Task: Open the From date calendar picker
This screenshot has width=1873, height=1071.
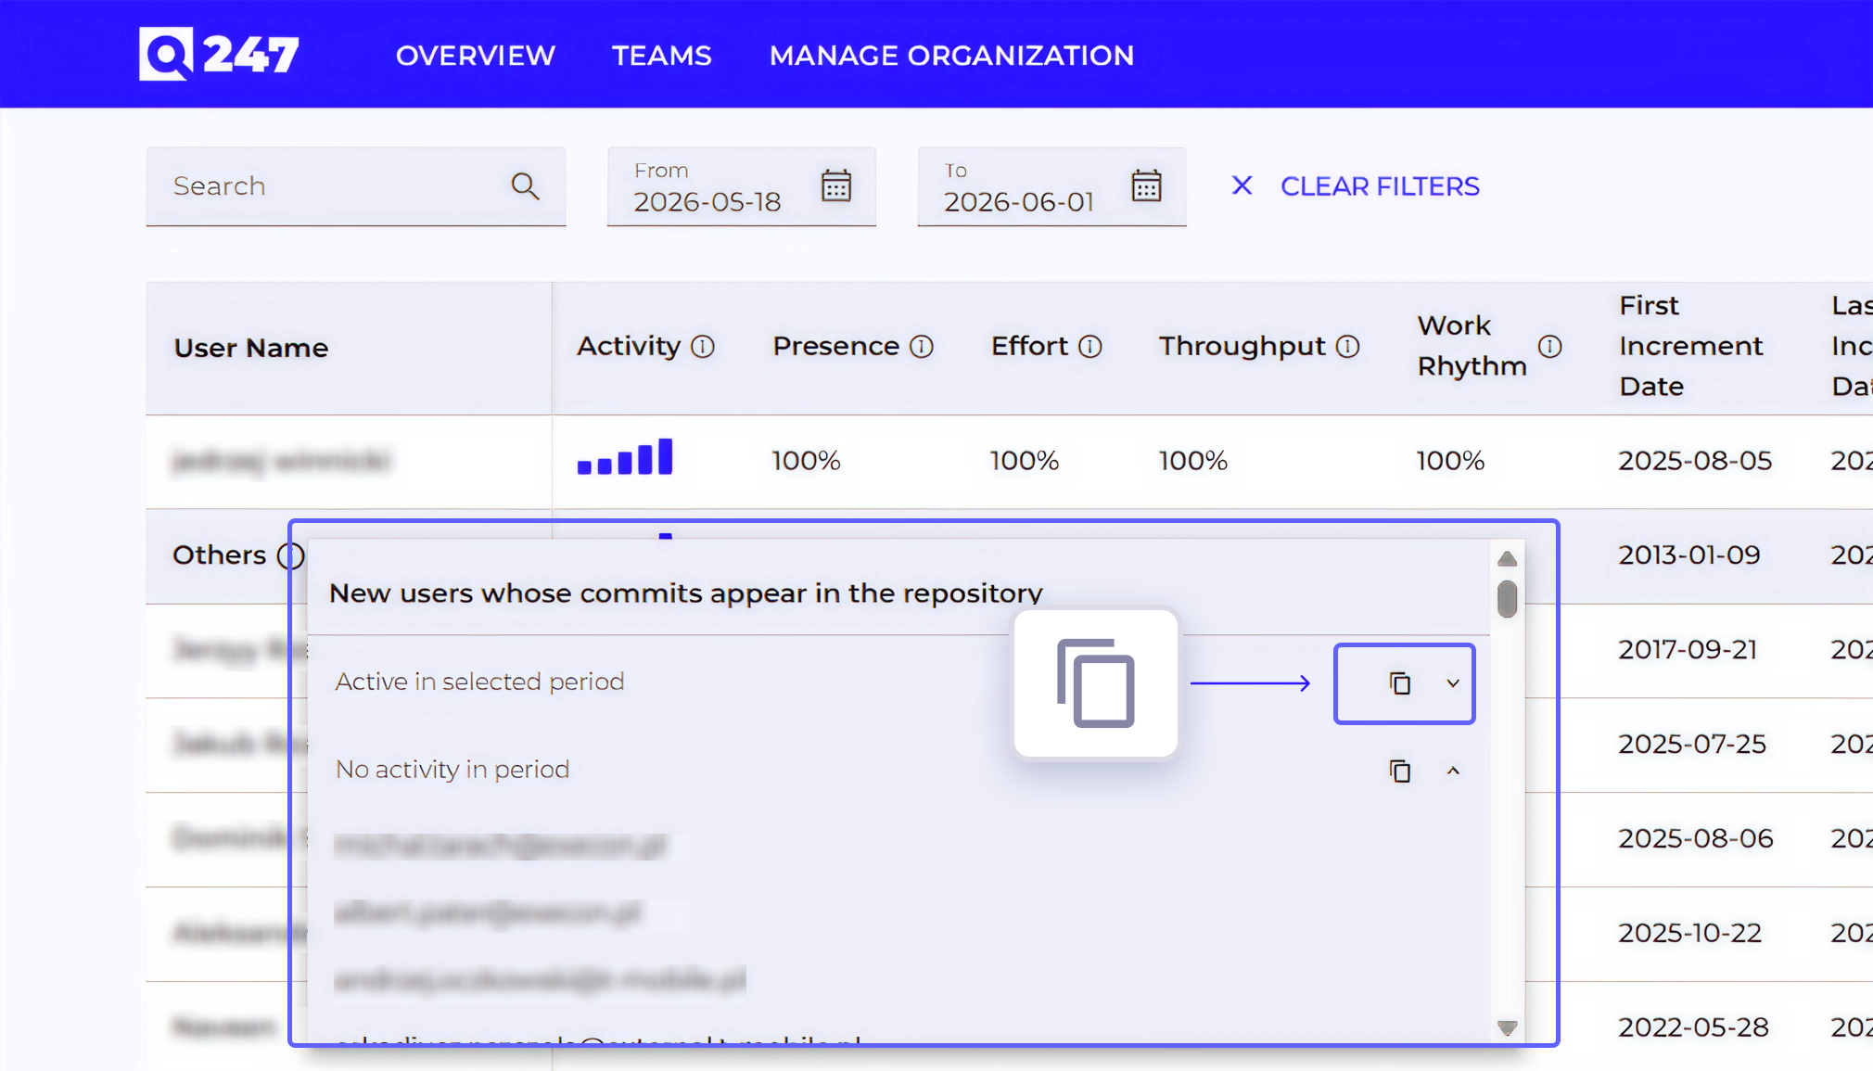Action: [x=836, y=185]
